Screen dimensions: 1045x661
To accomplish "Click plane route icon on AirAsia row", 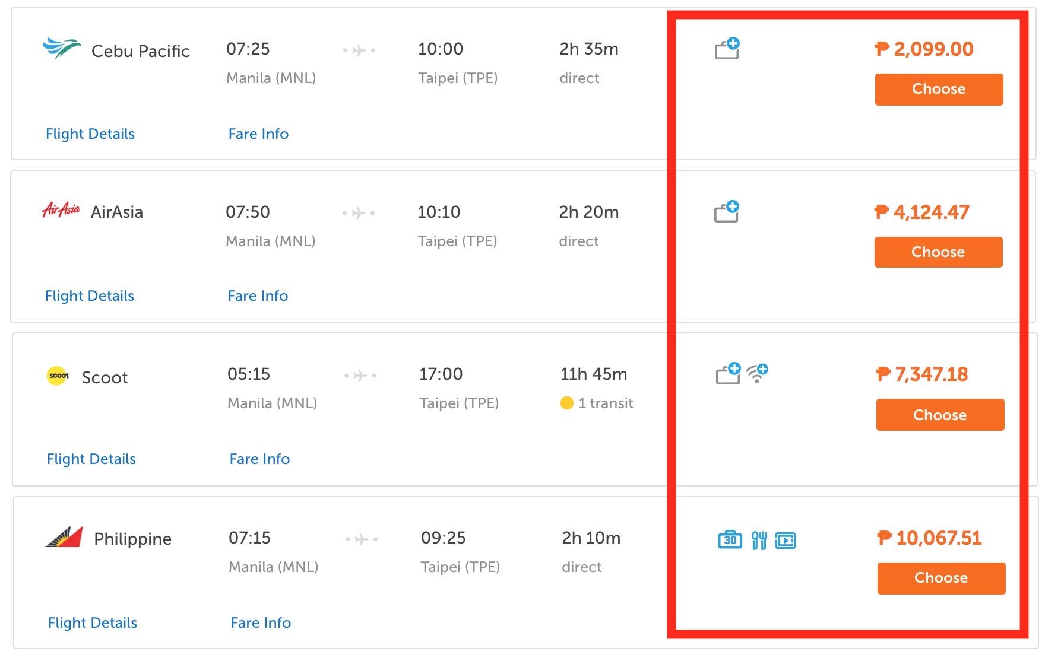I will pos(359,213).
